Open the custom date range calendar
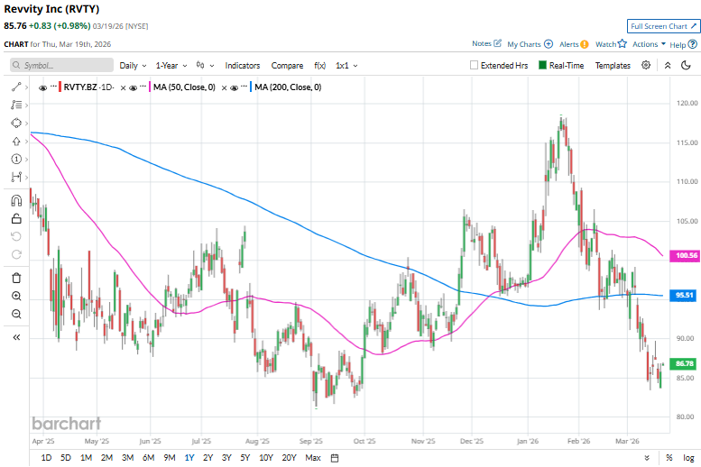The image size is (701, 467). pyautogui.click(x=335, y=458)
